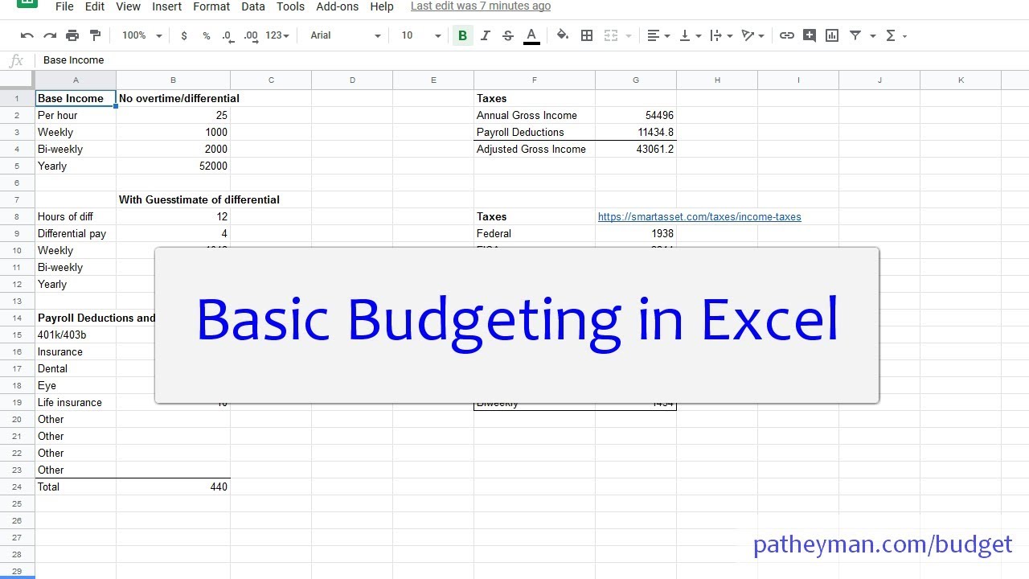
Task: Select row 24 header
Action: click(17, 487)
